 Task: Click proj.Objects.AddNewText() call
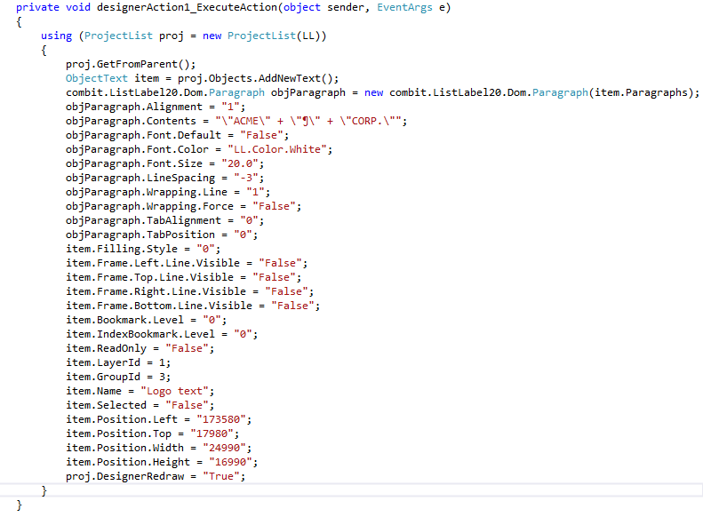click(x=258, y=78)
